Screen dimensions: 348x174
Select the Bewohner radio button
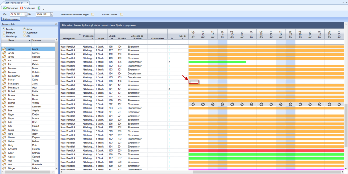tap(4, 29)
